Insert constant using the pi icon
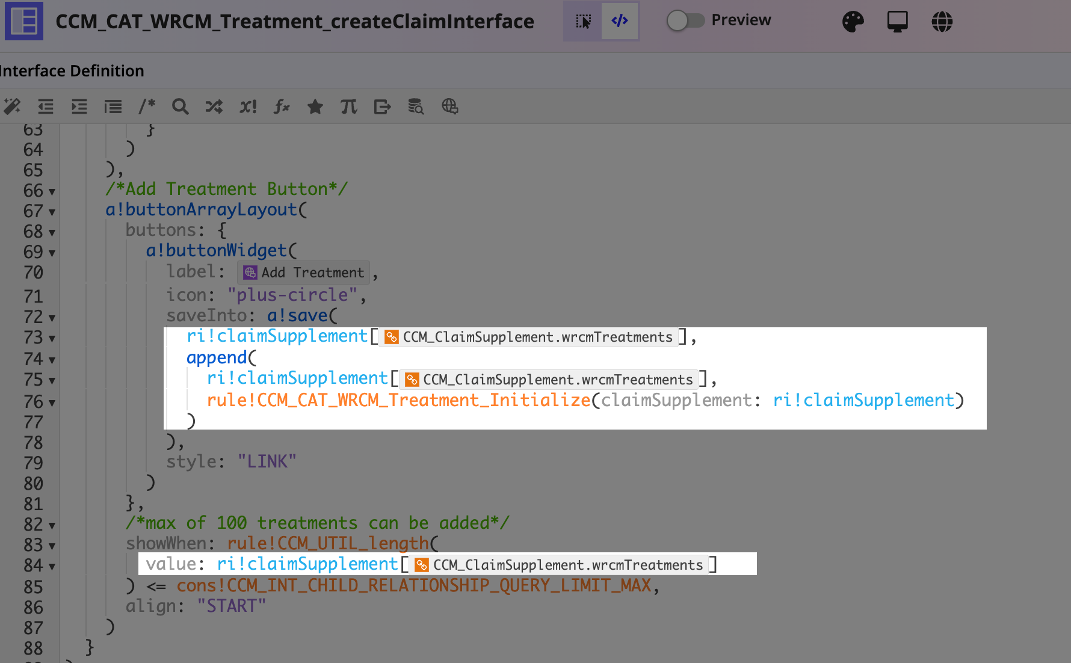This screenshot has height=663, width=1071. 348,106
